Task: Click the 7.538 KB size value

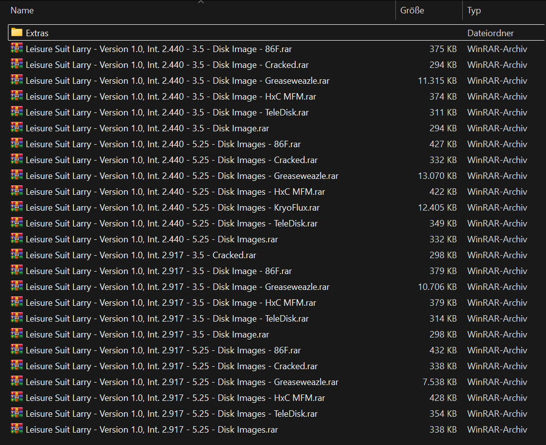Action: click(x=439, y=382)
